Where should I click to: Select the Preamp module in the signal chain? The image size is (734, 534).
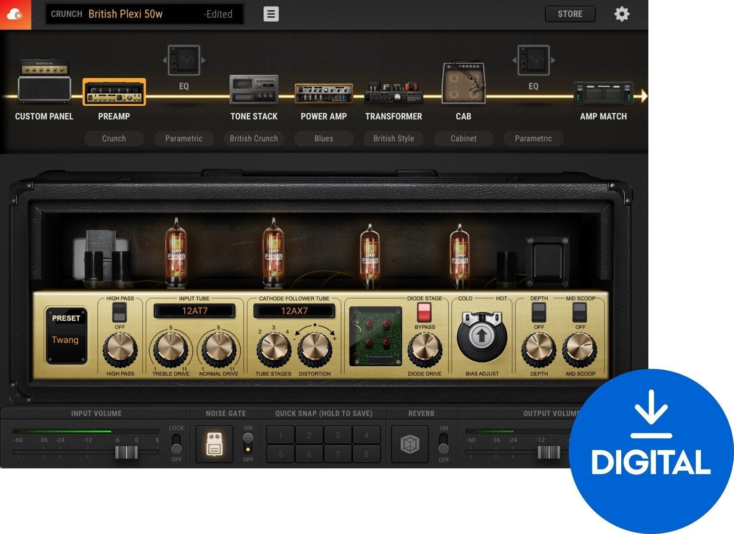point(114,93)
